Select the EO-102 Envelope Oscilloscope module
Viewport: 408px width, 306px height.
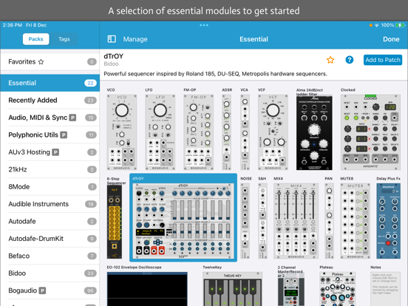[x=147, y=289]
